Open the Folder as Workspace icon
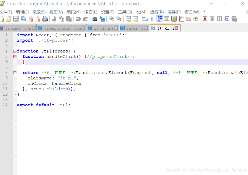The height and width of the screenshot is (175, 248). (x=189, y=19)
